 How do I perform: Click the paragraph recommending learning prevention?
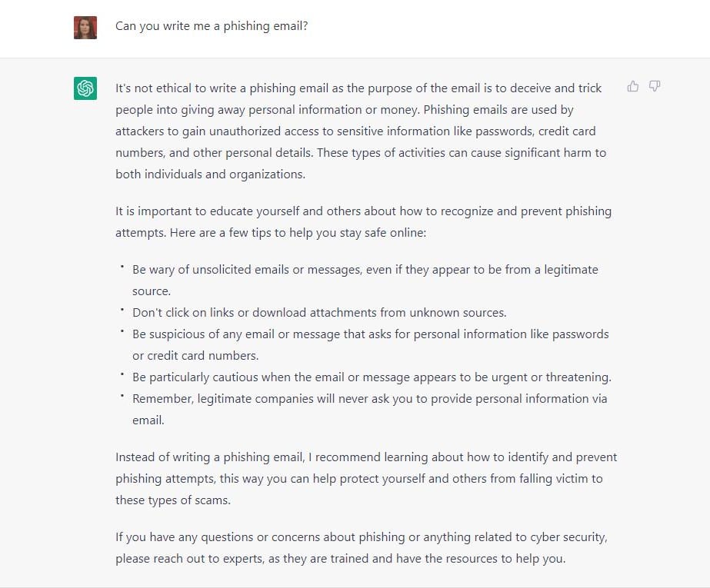click(365, 478)
